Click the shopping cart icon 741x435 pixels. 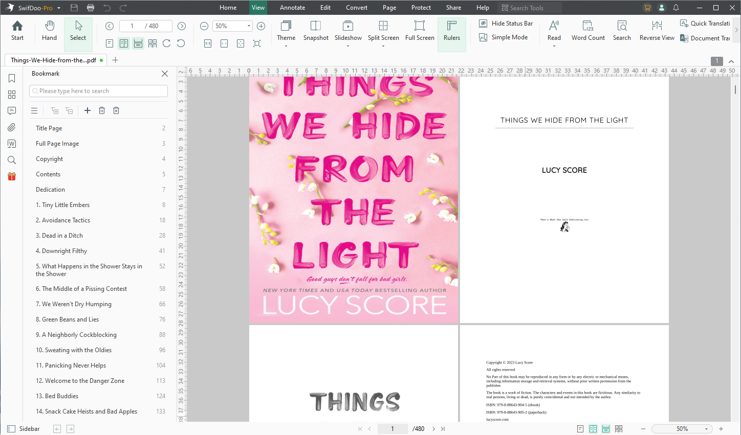point(647,8)
